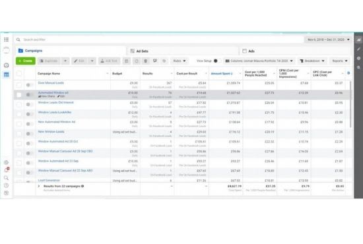
Task: Open charts panel icon in right rail
Action: [358, 40]
